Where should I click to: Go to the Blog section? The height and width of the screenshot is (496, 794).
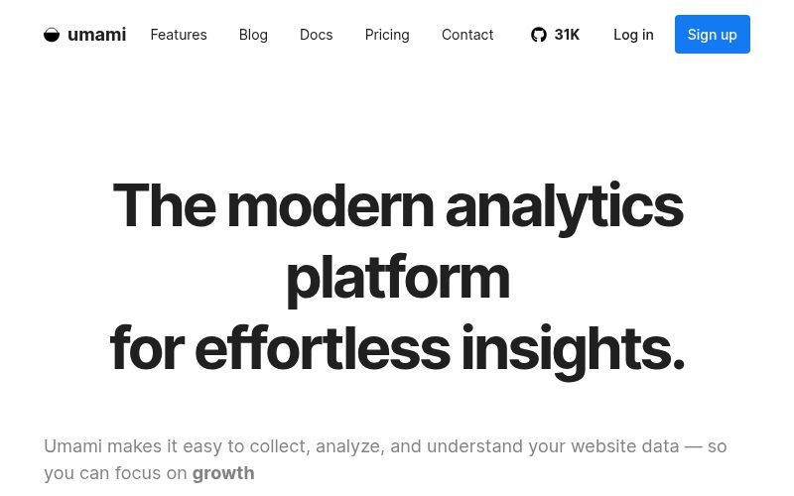coord(253,35)
